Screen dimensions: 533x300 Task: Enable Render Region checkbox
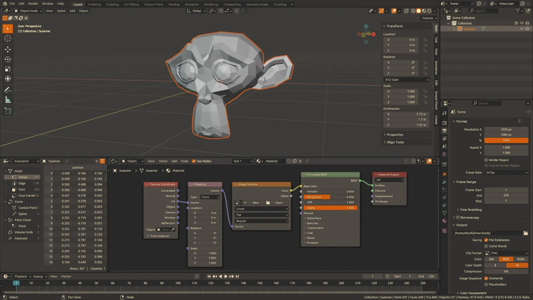click(x=486, y=160)
